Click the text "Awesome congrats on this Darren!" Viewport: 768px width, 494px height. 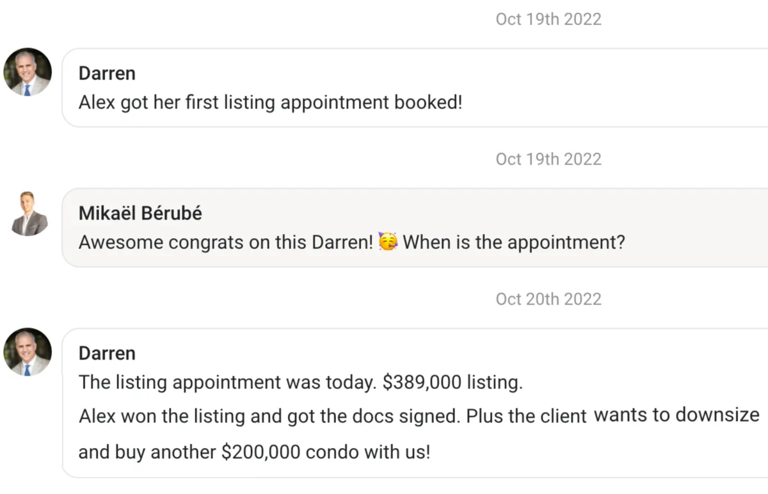point(226,243)
